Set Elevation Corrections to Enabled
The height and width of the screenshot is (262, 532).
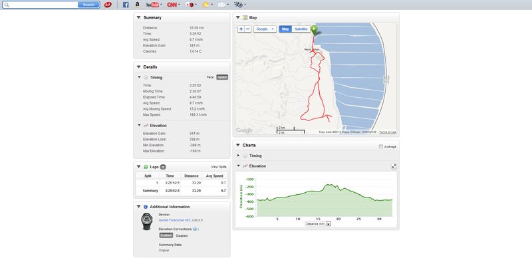[166, 235]
